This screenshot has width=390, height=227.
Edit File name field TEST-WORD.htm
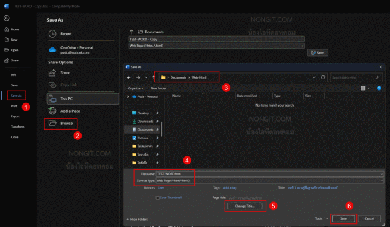point(269,174)
